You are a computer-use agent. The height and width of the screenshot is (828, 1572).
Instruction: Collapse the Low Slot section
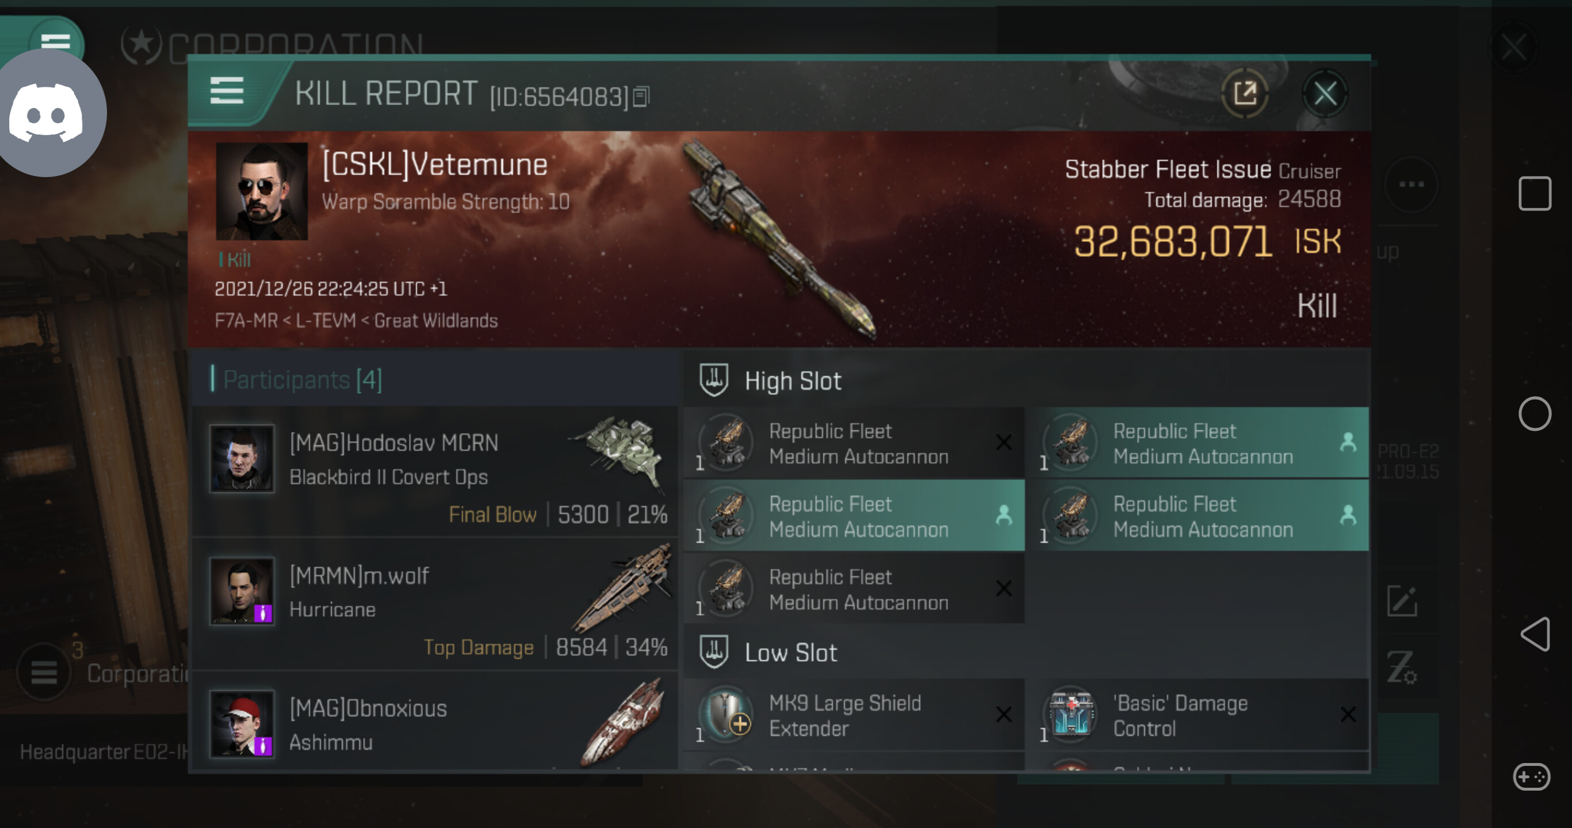[x=713, y=651]
